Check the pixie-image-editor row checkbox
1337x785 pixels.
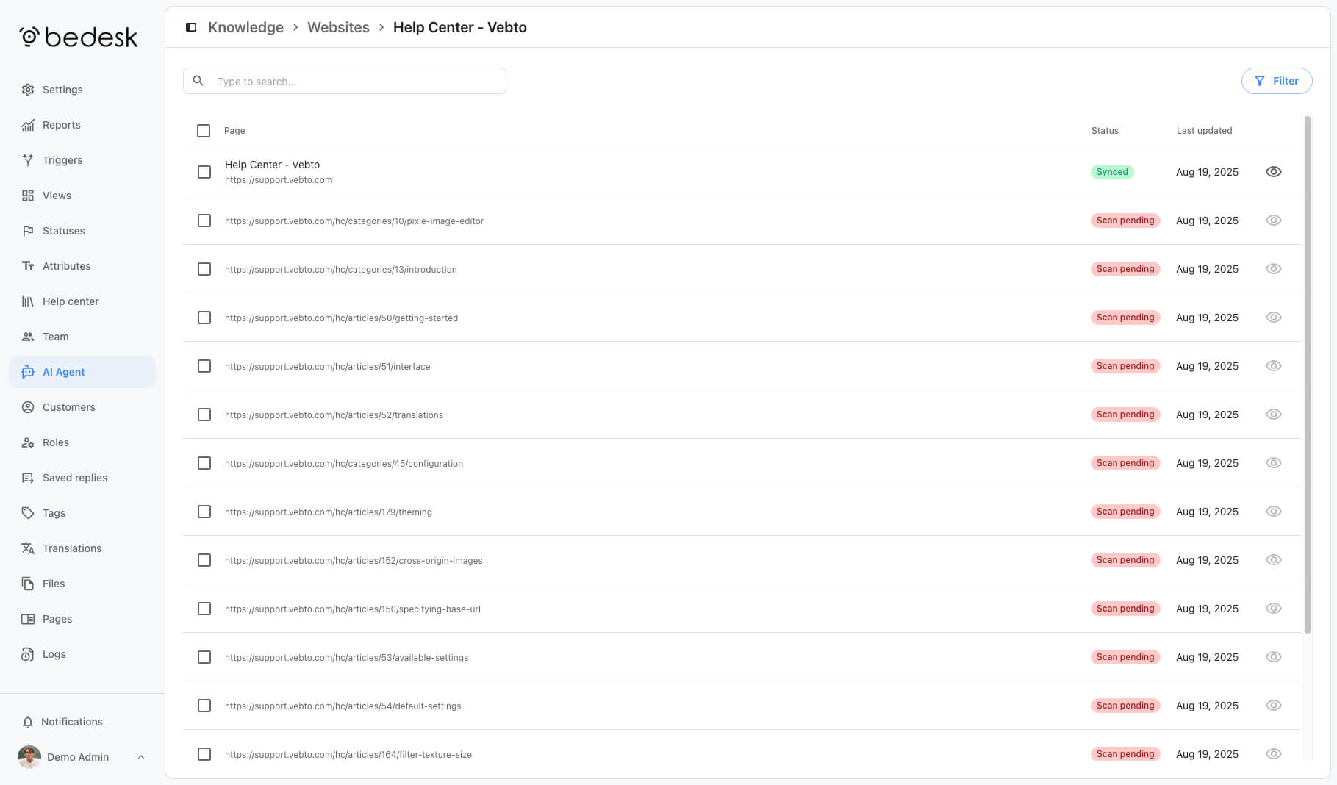pos(204,221)
